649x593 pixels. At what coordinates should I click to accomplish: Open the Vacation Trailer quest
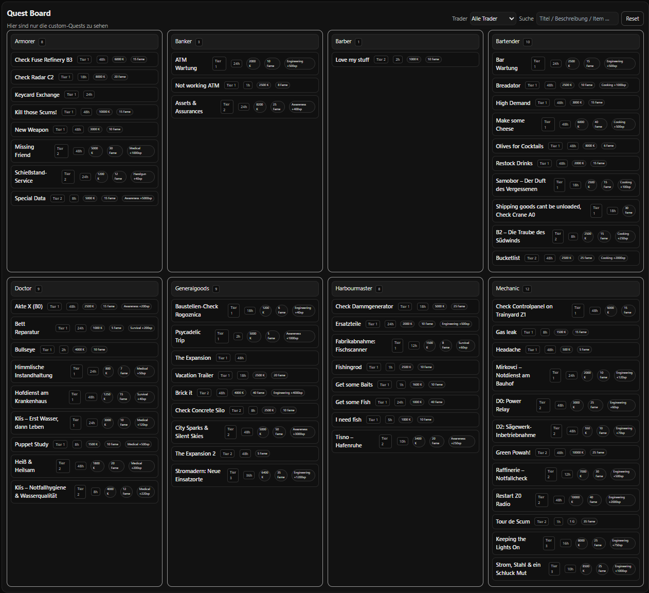coord(194,375)
